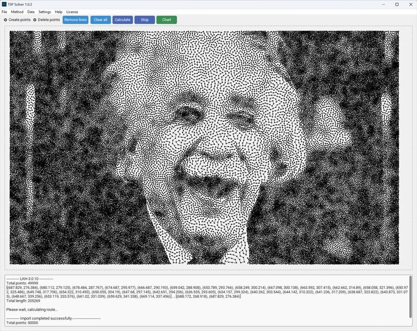The image size is (417, 331).
Task: Open the Help menu
Action: point(58,11)
